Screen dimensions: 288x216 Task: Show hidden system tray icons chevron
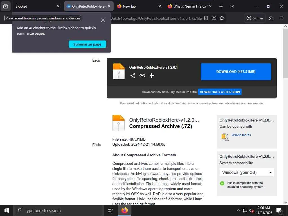tap(238, 210)
